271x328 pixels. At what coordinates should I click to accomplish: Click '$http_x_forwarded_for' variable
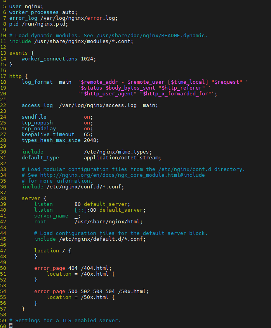click(175, 94)
